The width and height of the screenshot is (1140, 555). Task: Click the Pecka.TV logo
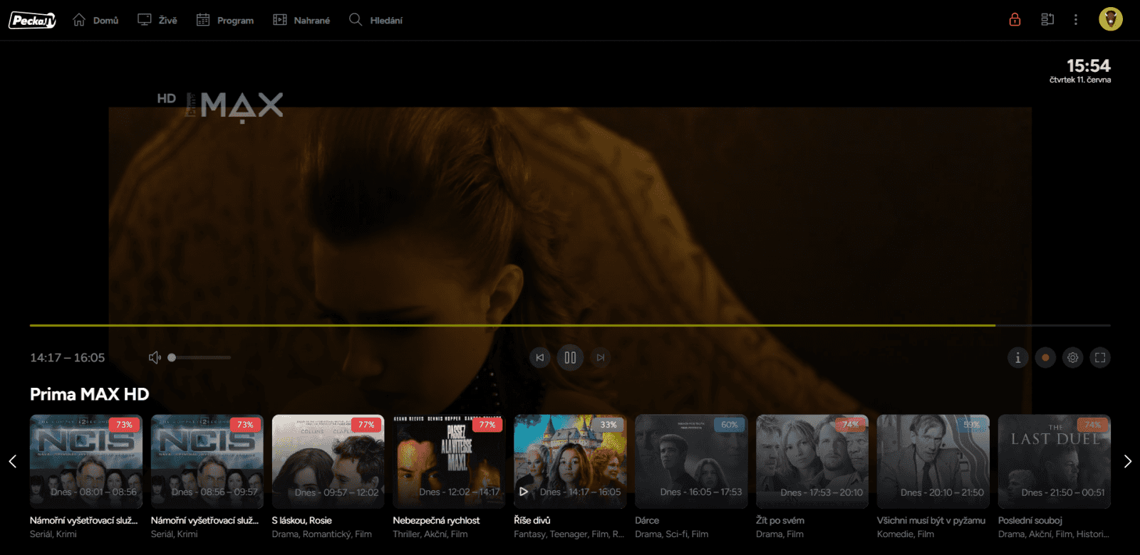[x=32, y=21]
